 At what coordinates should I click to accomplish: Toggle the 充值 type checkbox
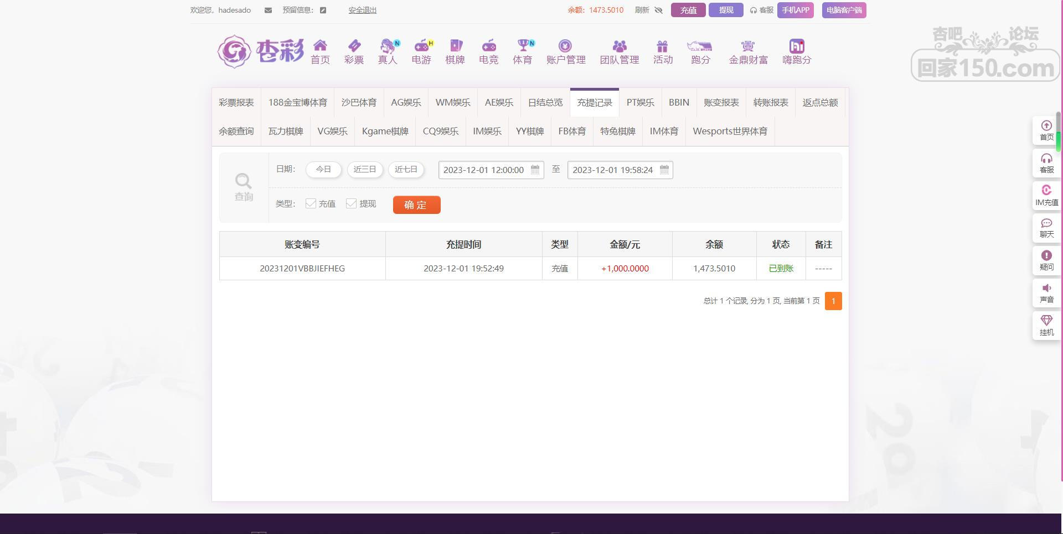click(311, 204)
